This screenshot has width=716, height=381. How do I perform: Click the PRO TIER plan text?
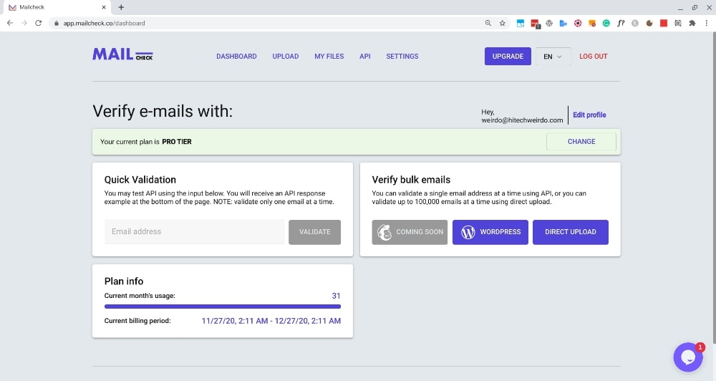(x=177, y=142)
